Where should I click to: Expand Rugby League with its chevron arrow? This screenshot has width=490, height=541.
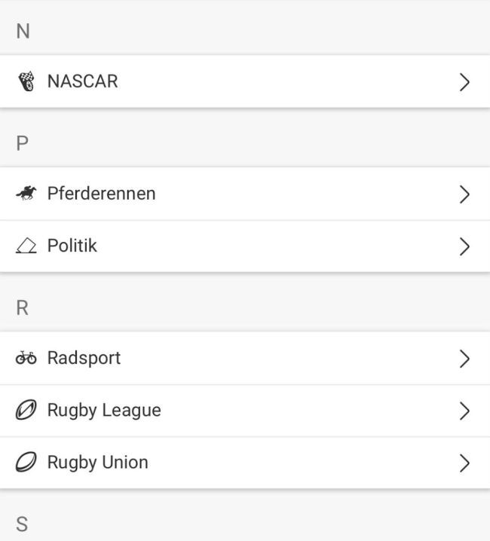tap(464, 411)
